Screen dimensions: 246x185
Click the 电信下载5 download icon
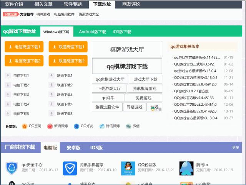click(8, 113)
